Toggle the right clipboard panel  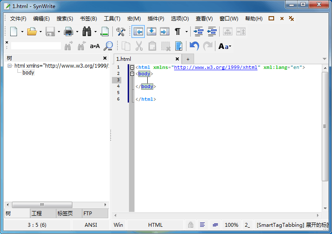click(165, 32)
